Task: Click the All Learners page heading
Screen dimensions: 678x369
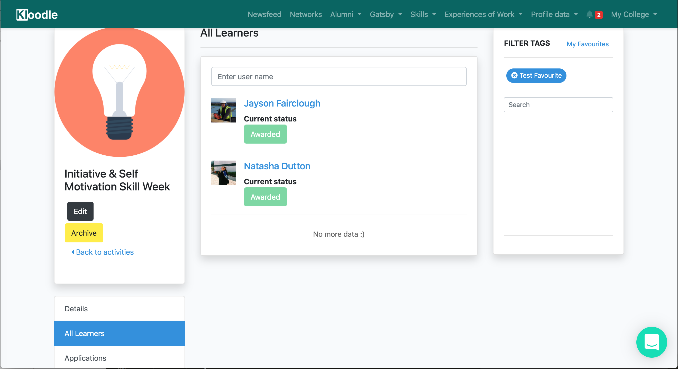Action: (229, 33)
